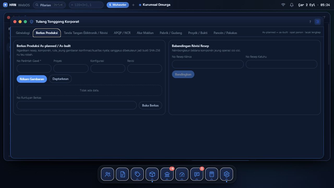334x188 pixels.
Task: Click the Rékam Gambaran button
Action: (x=32, y=79)
